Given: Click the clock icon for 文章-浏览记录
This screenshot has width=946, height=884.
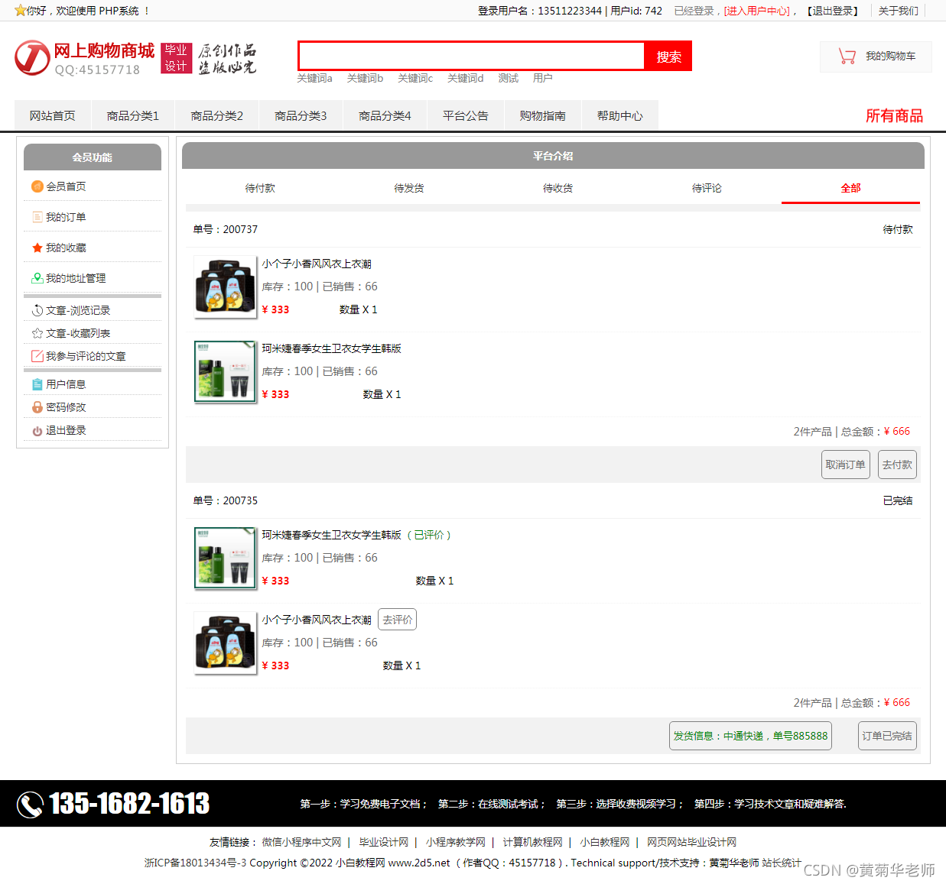Looking at the screenshot, I should 37,309.
